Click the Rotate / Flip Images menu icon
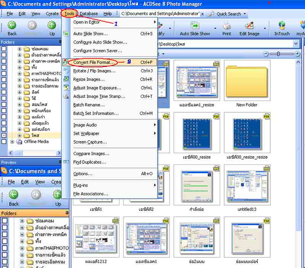305x268 pixels. tap(66, 70)
